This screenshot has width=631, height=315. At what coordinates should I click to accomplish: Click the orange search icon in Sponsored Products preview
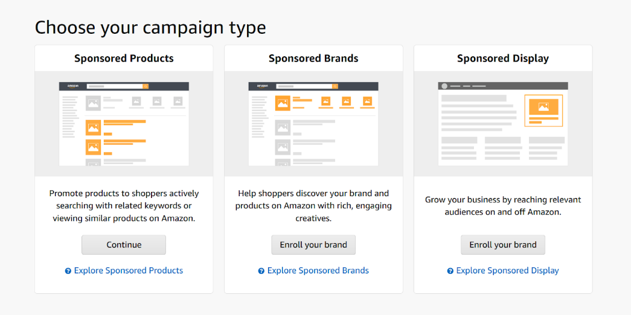coord(145,86)
